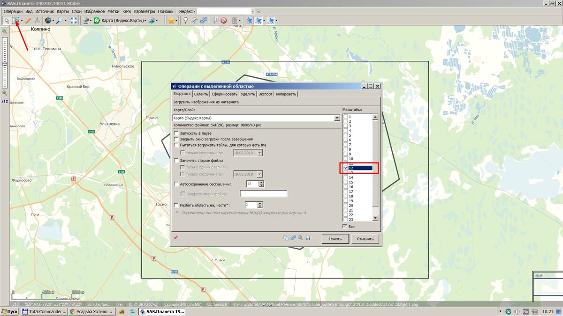Click the Масштабы list scrollbar down arrow
The width and height of the screenshot is (563, 316).
[x=374, y=218]
